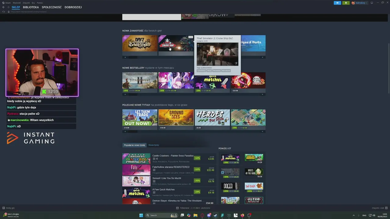390x219 pixels.
Task: Switch to the SPOŁECZNOŚĆ tab
Action: pyautogui.click(x=51, y=7)
